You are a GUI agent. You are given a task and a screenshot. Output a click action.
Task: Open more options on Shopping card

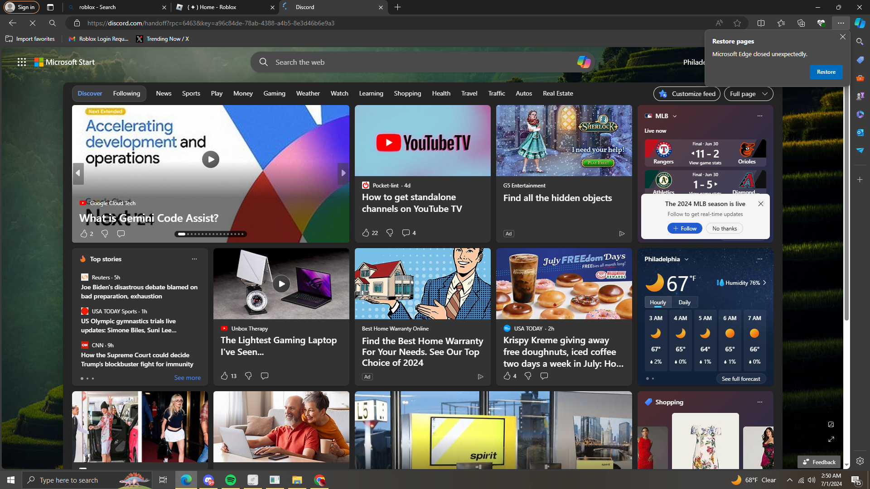click(760, 402)
